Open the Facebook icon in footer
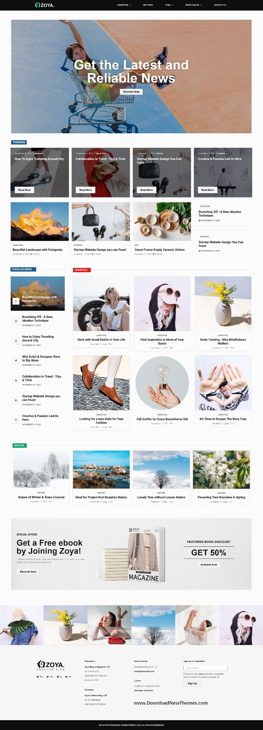263x730 pixels. click(38, 677)
